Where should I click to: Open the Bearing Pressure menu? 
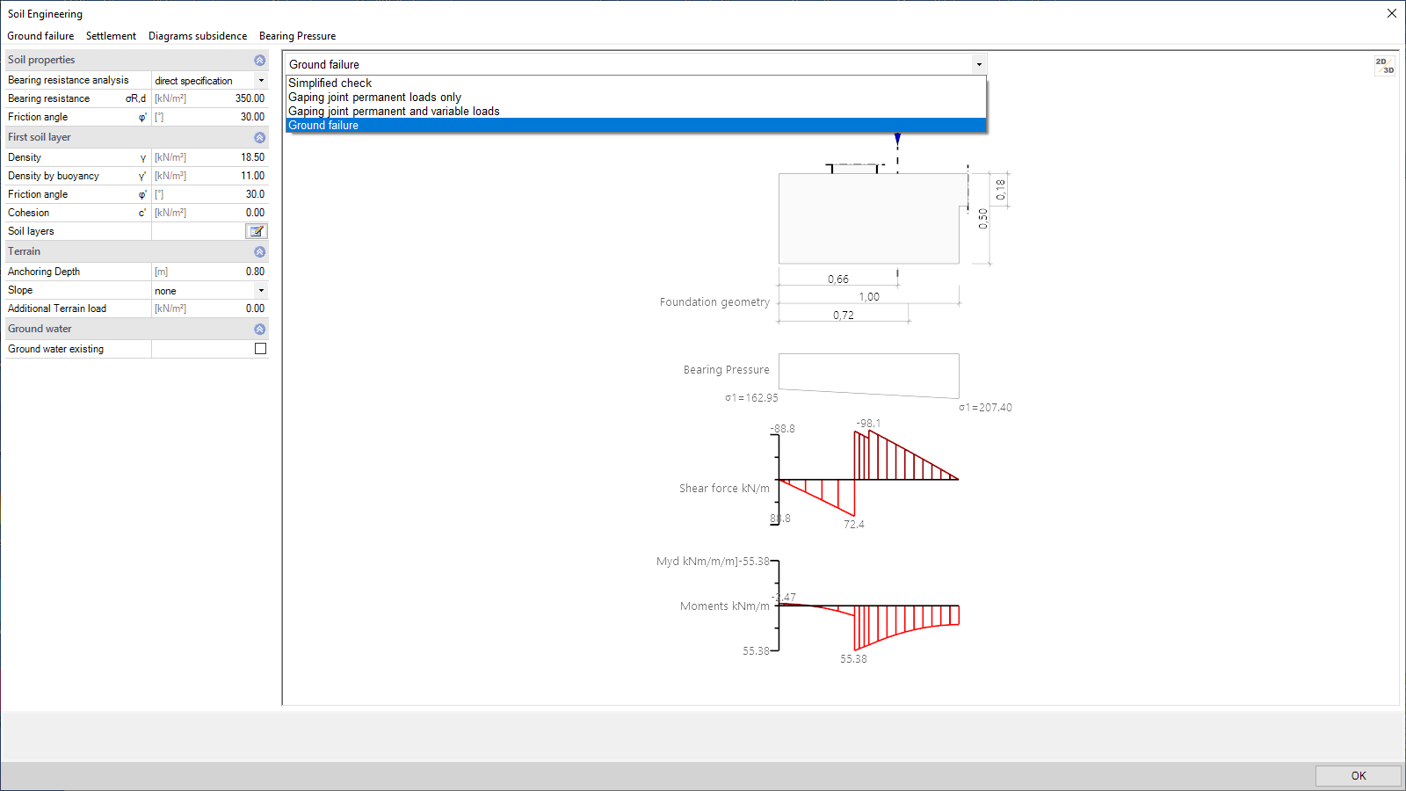click(x=297, y=36)
